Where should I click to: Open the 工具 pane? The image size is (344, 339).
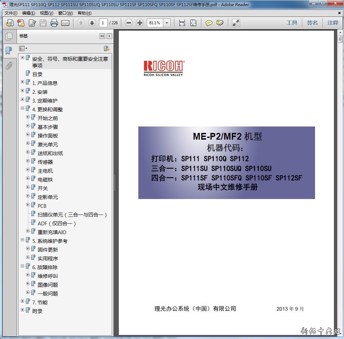pyautogui.click(x=292, y=23)
